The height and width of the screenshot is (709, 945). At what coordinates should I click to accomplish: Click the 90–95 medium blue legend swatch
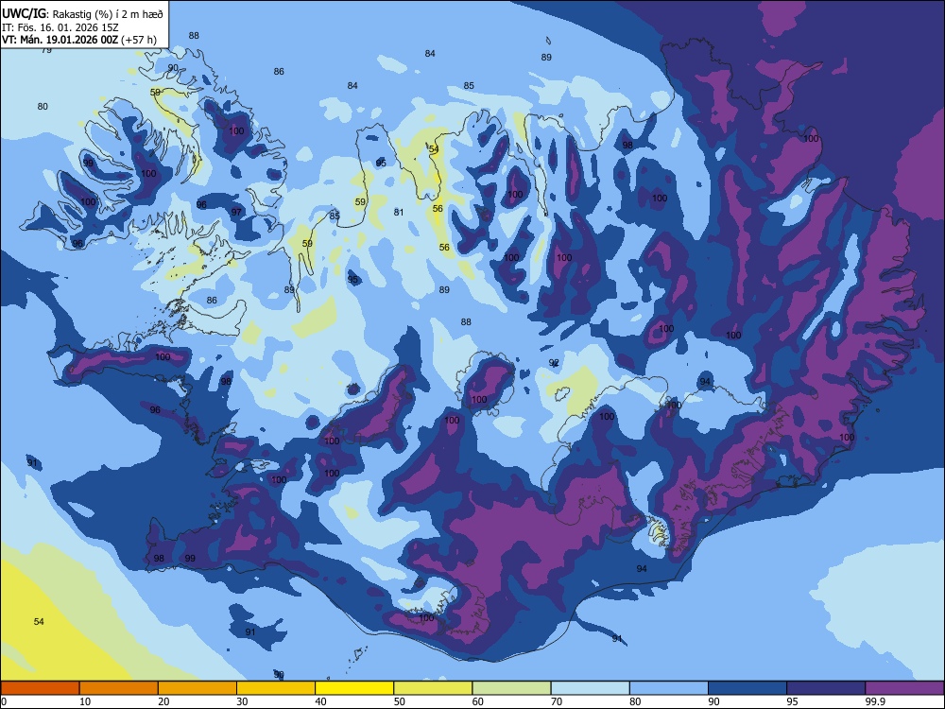pyautogui.click(x=747, y=688)
